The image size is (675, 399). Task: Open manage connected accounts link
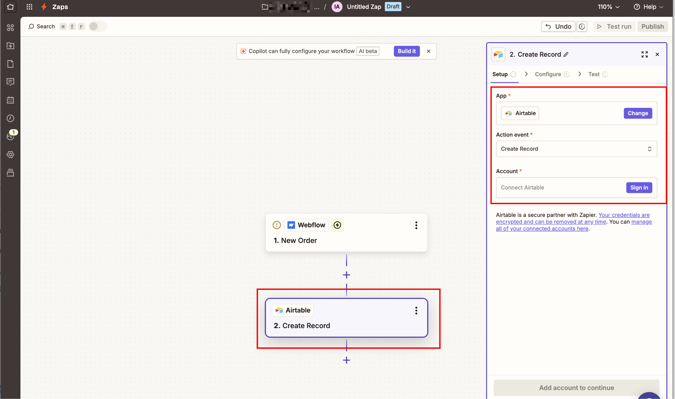(542, 229)
